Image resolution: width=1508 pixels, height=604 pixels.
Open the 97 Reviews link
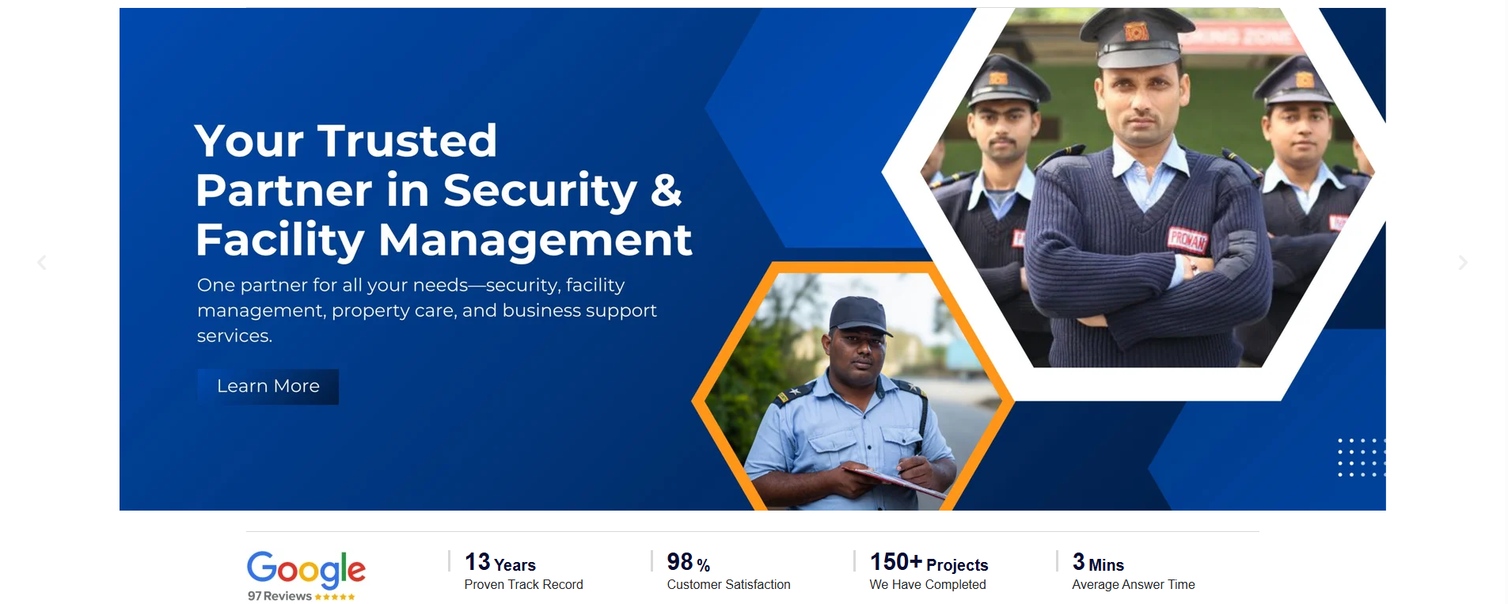279,596
